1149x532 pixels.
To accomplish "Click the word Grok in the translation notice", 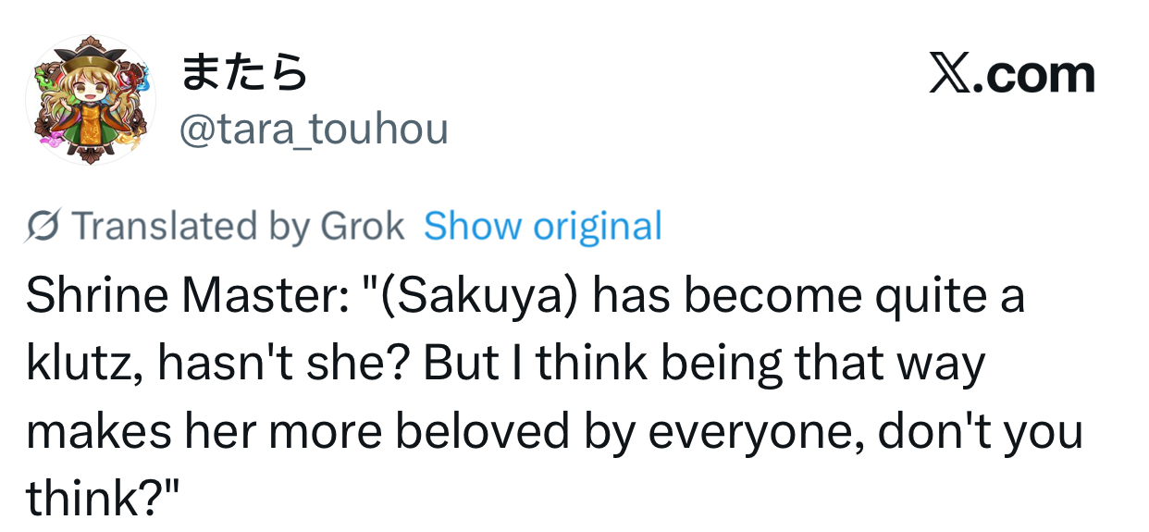I will coord(363,226).
